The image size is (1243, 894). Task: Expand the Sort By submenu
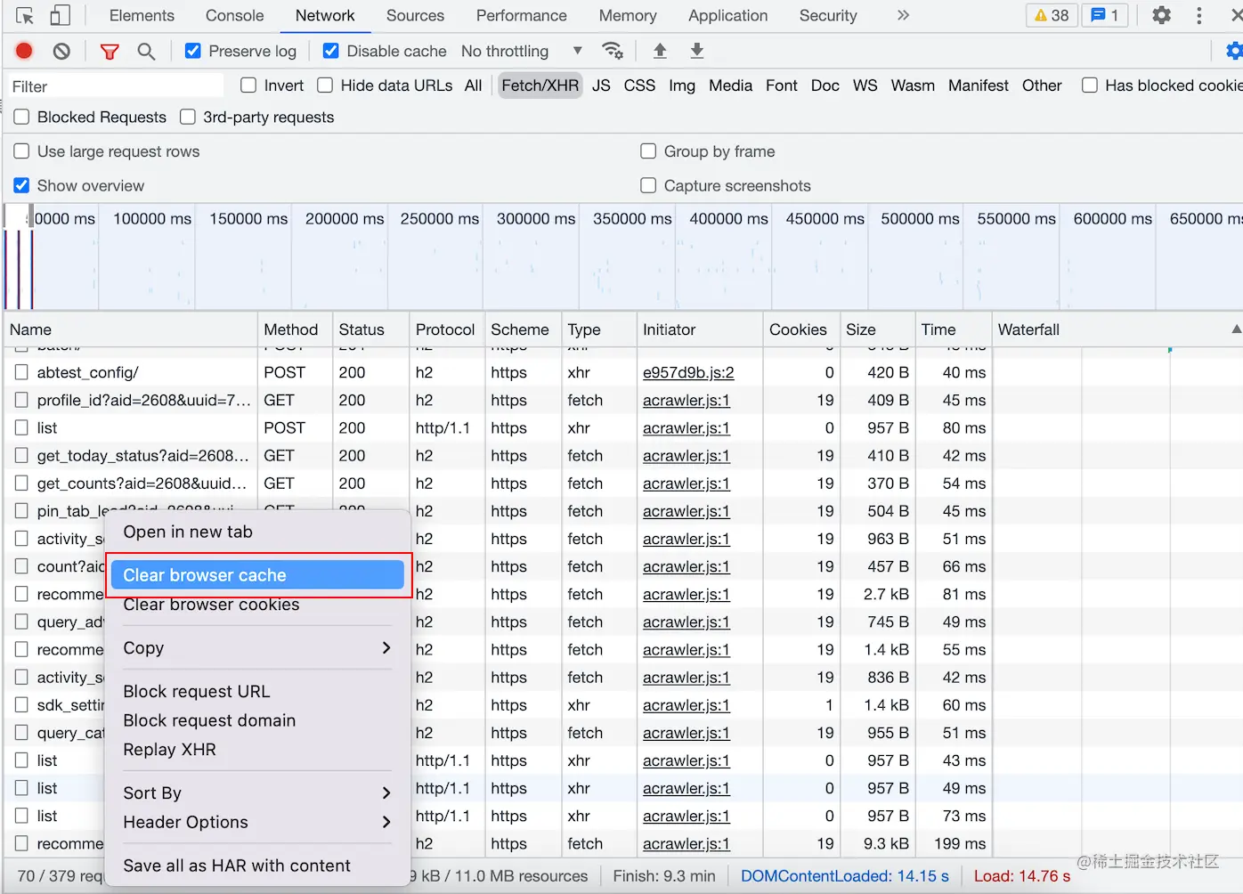coord(256,792)
